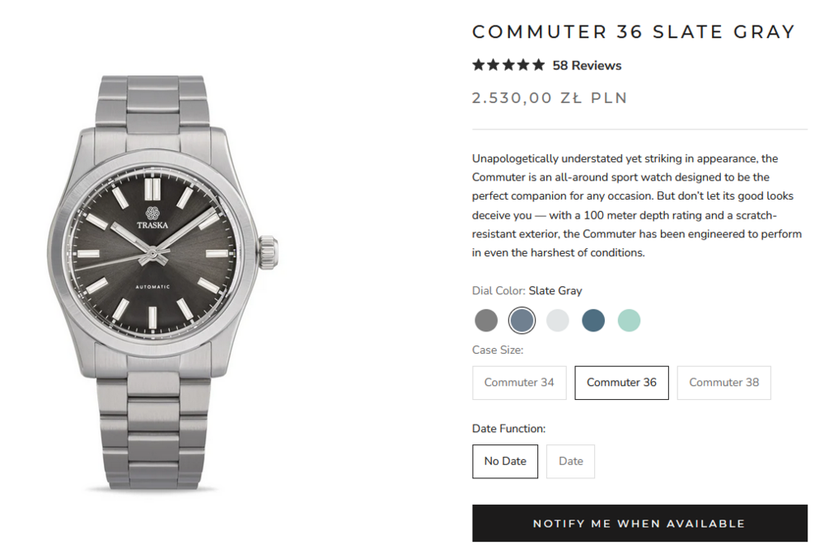Click the Commuter 36 Slate Gray title
Image resolution: width=824 pixels, height=550 pixels.
pos(633,32)
